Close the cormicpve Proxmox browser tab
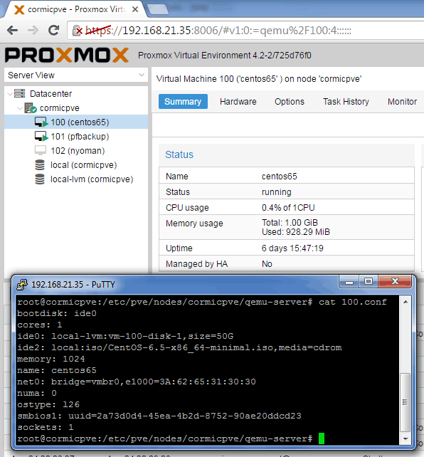Image resolution: width=424 pixels, height=457 pixels. [135, 10]
